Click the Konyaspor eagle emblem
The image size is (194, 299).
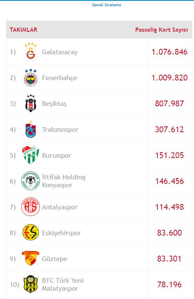pyautogui.click(x=30, y=181)
